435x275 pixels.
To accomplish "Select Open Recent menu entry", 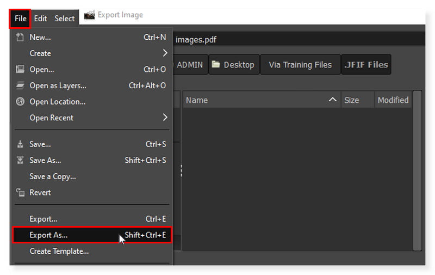I will click(x=91, y=118).
